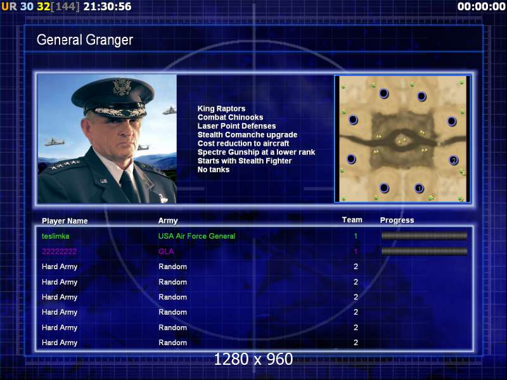Click the "Starts with Stealth Fighter" line
Screen dimensions: 507x380
245,161
